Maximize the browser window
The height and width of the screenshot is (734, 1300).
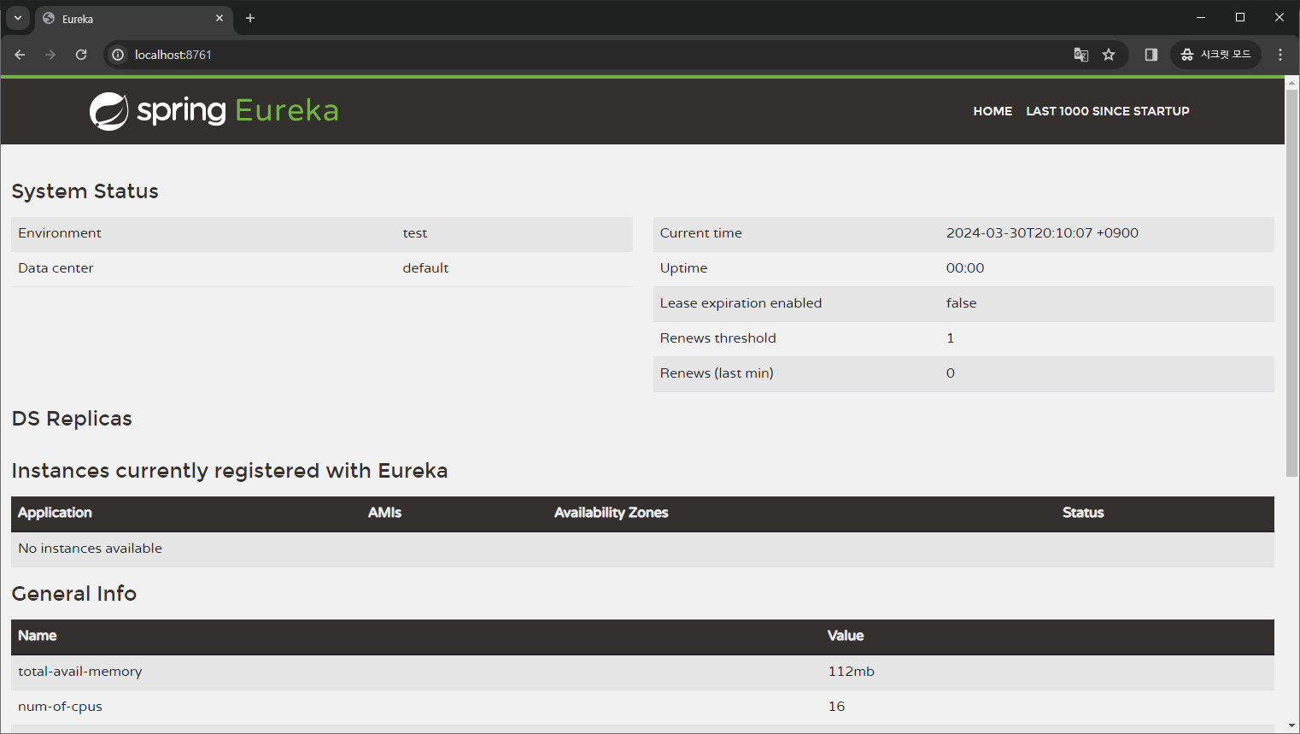(x=1240, y=17)
